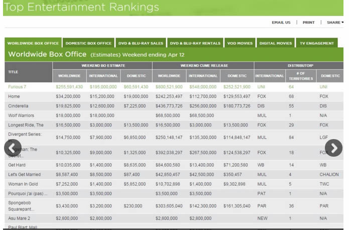
Task: Click Woman In Gold domestic estimate $5,852,000
Action: pyautogui.click(x=135, y=184)
